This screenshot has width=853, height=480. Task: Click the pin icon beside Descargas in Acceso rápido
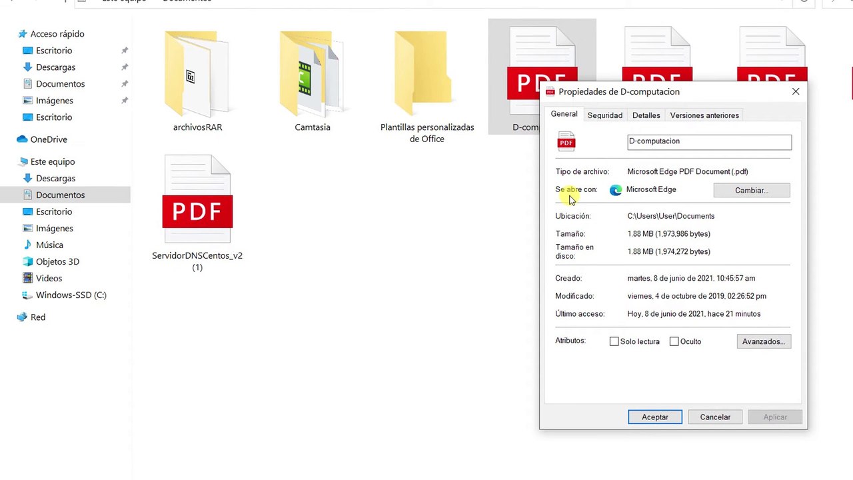(125, 67)
